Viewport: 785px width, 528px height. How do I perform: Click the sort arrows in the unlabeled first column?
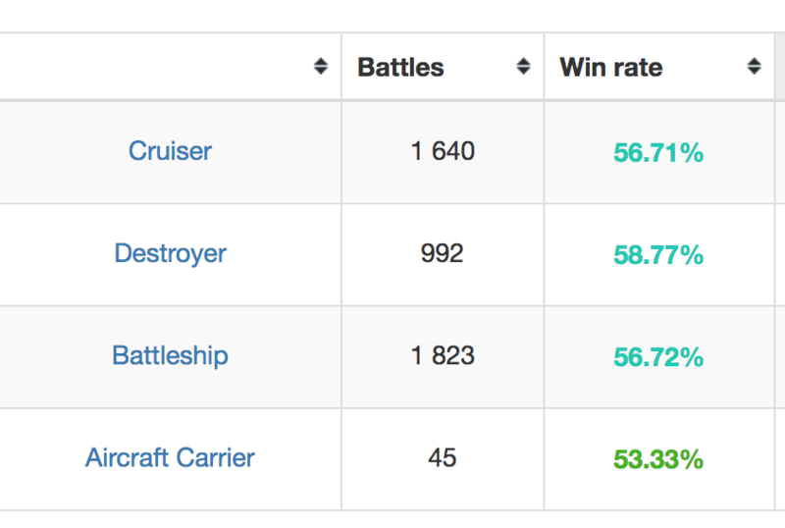click(x=321, y=67)
